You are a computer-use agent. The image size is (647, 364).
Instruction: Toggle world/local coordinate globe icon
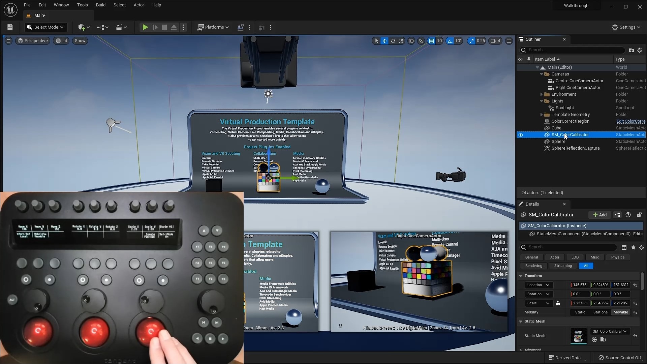(411, 41)
